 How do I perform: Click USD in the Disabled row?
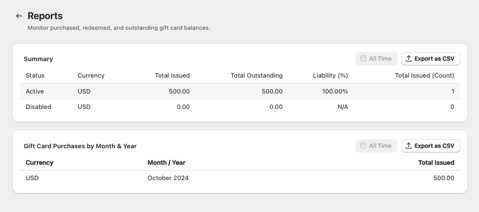point(84,107)
